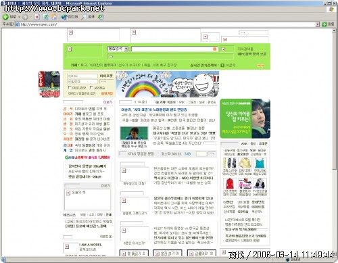Go back with the green Back arrow
Viewport: 338px width, 263px height.
pyautogui.click(x=5, y=17)
